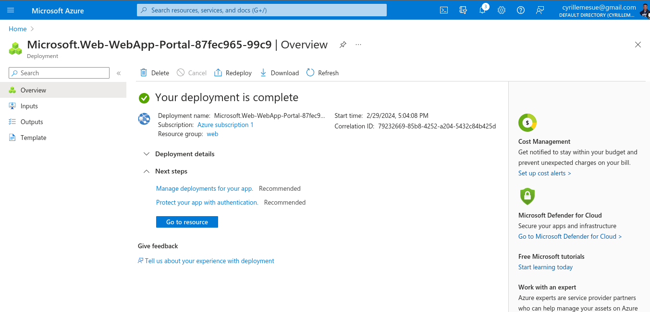Open the Cloud Shell icon
Screen dimensions: 650x312
coord(444,10)
